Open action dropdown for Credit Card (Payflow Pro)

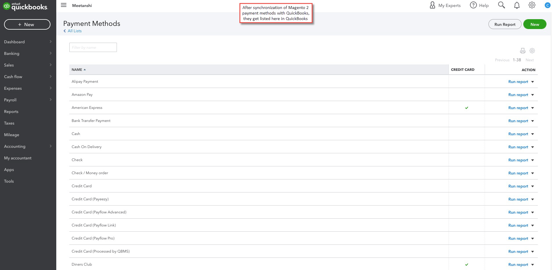click(533, 239)
